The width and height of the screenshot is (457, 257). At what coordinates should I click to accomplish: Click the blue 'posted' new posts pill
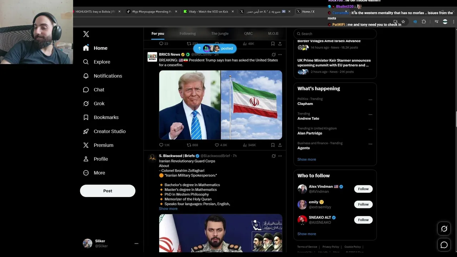[215, 49]
